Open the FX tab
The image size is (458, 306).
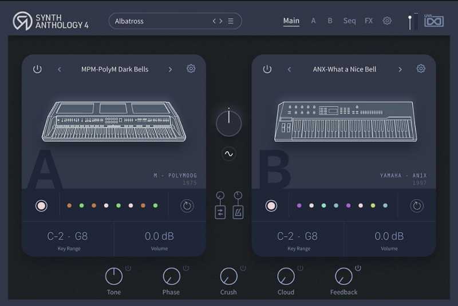[369, 21]
